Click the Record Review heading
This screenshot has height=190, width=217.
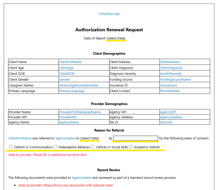(109, 170)
